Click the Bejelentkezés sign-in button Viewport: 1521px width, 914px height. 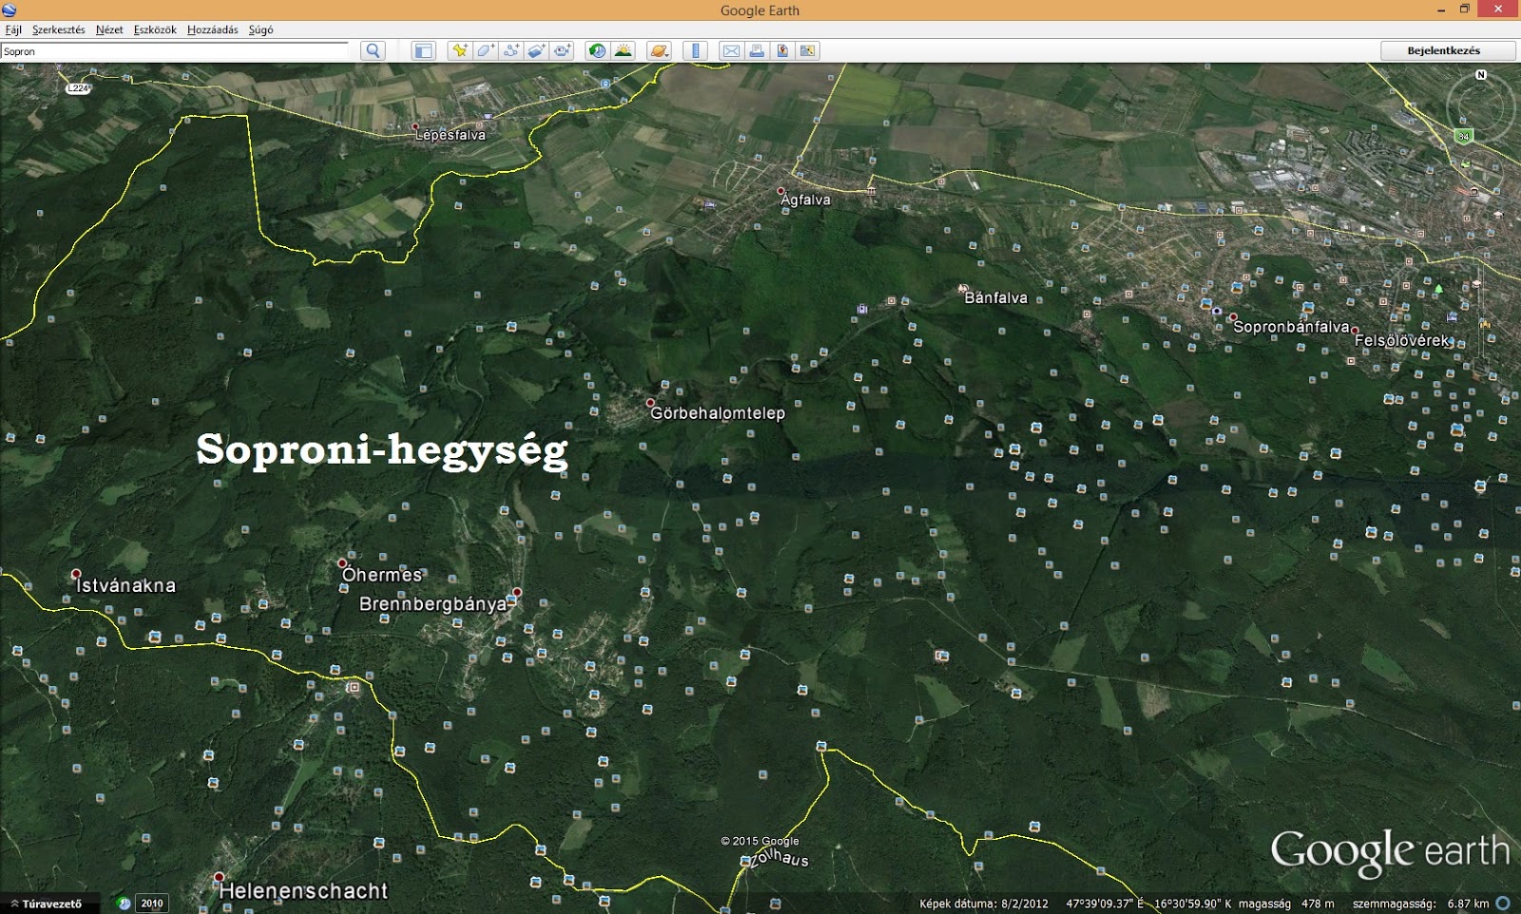(1443, 50)
